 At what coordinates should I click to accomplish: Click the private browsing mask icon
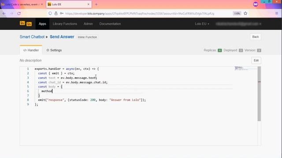(256, 4)
